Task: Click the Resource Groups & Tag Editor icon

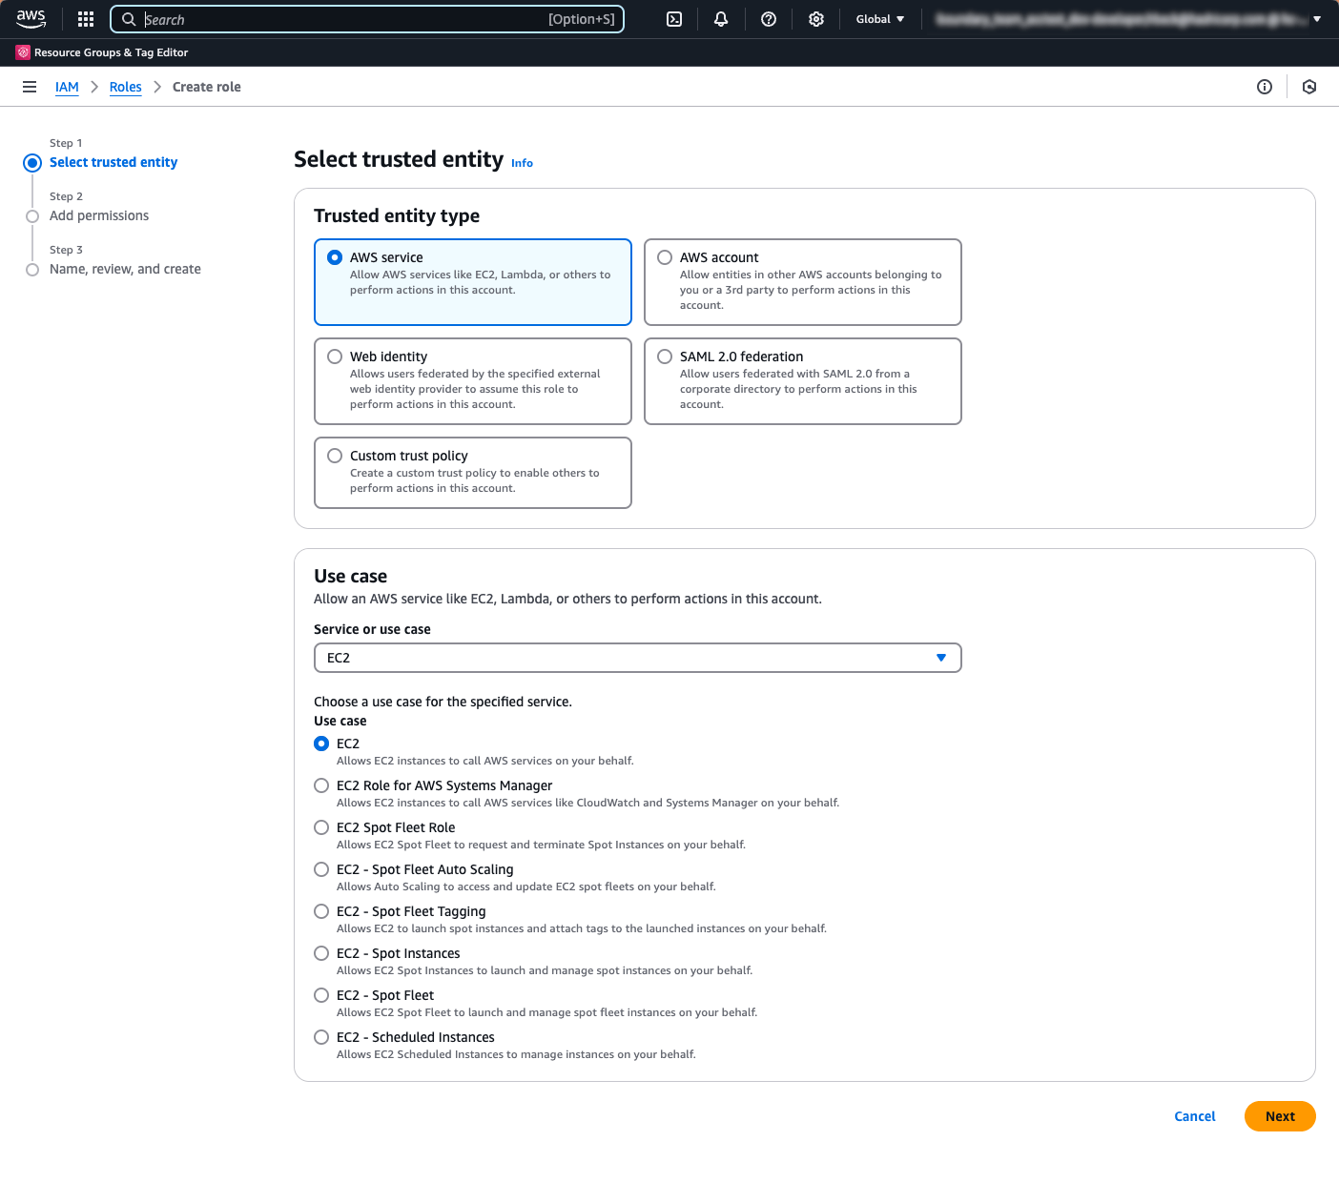Action: (23, 52)
